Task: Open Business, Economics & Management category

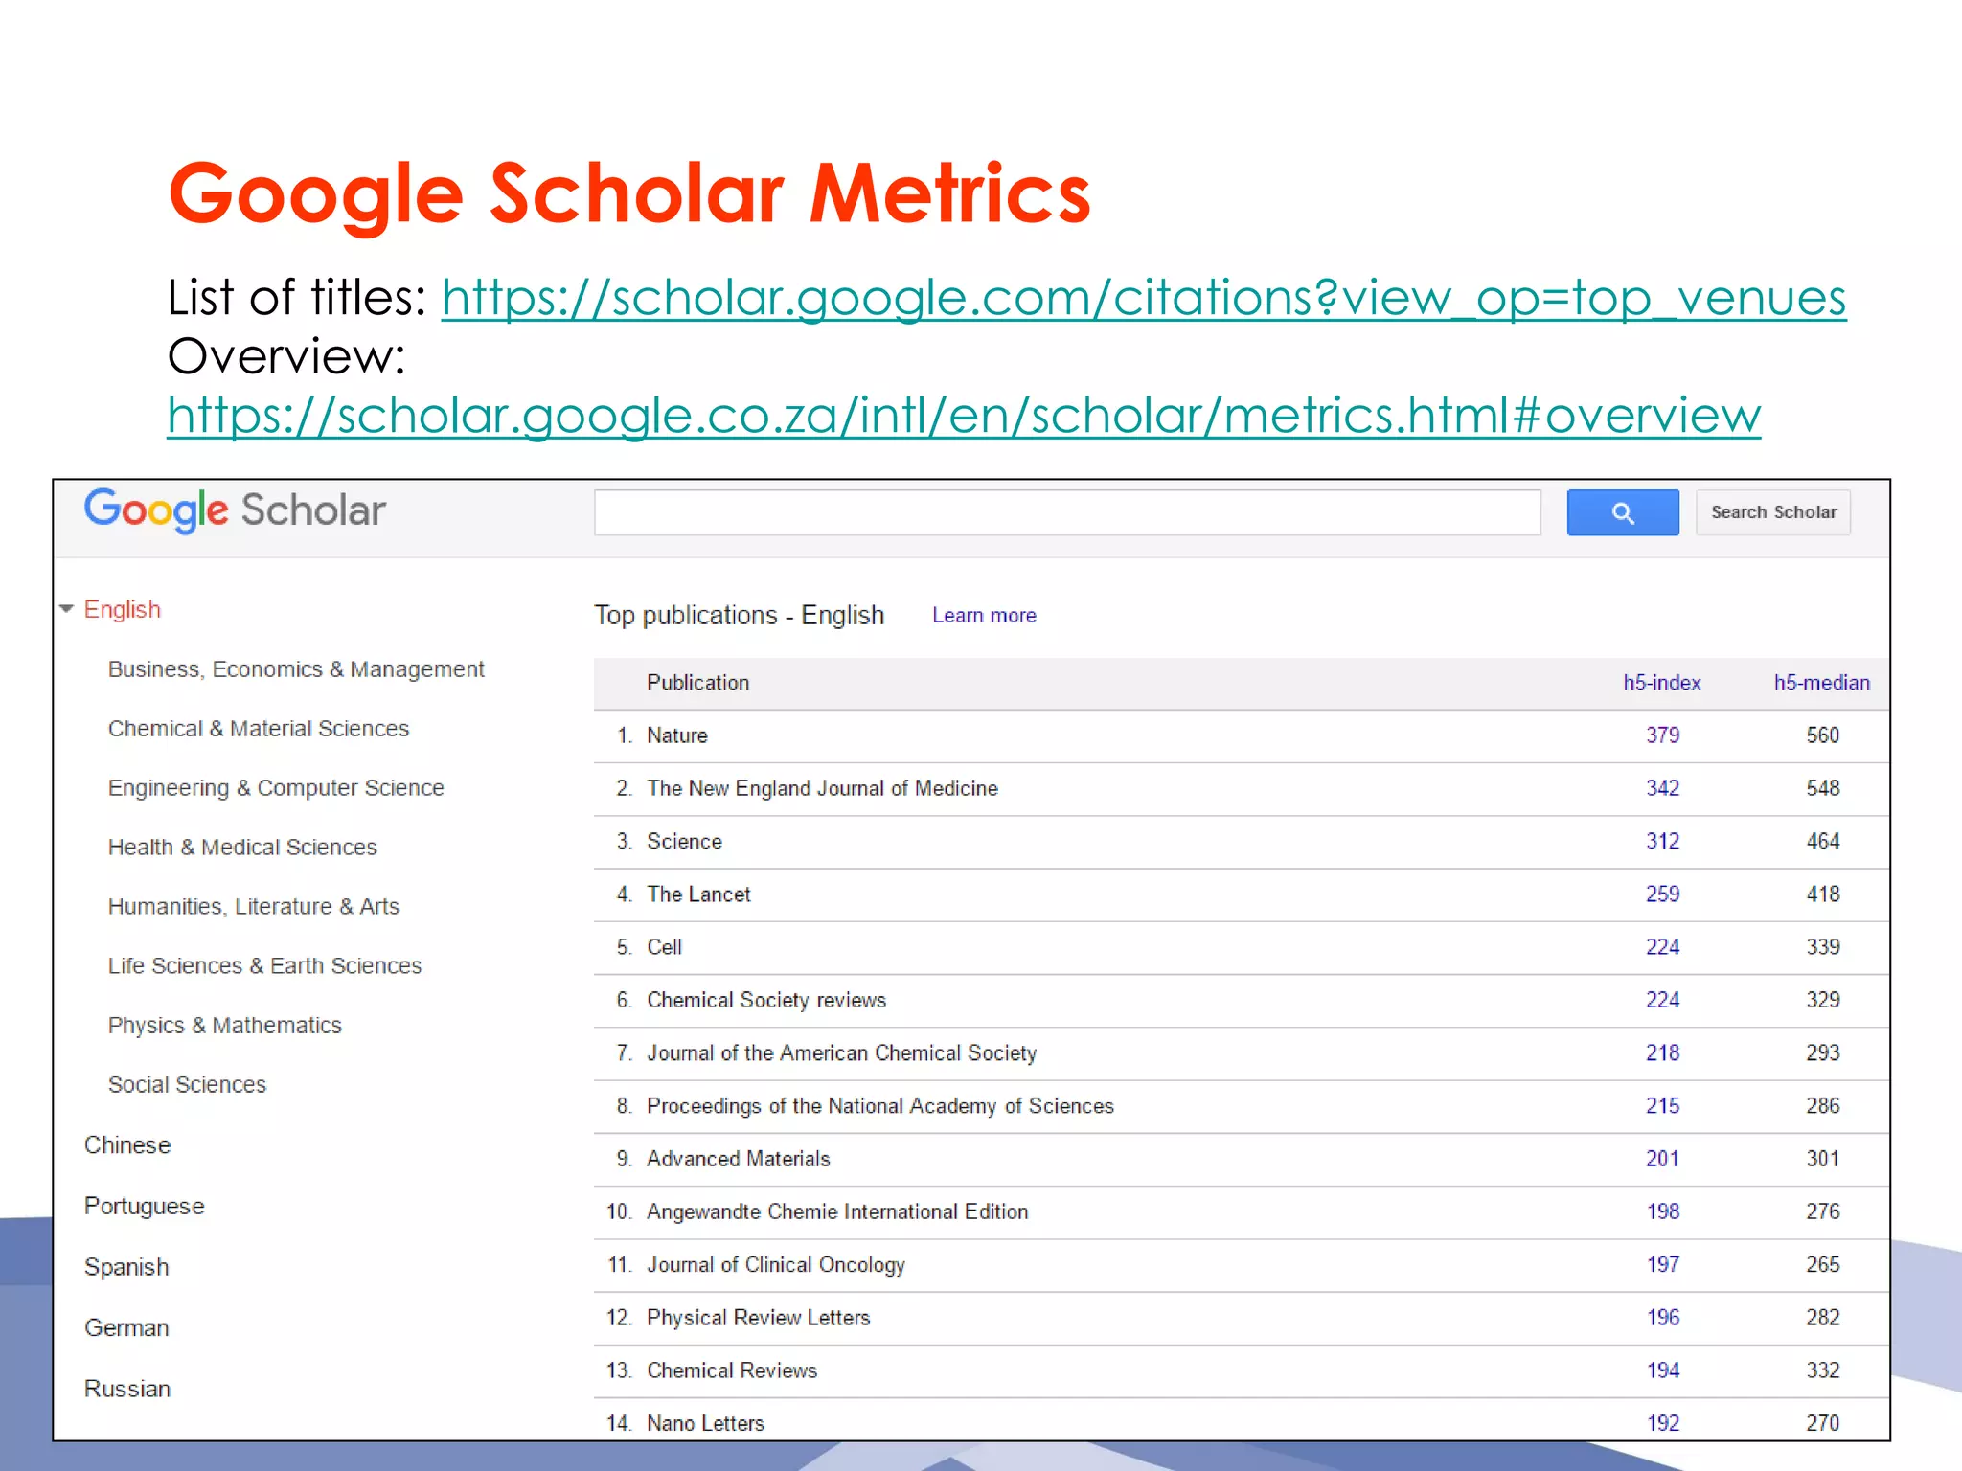Action: pyautogui.click(x=296, y=669)
